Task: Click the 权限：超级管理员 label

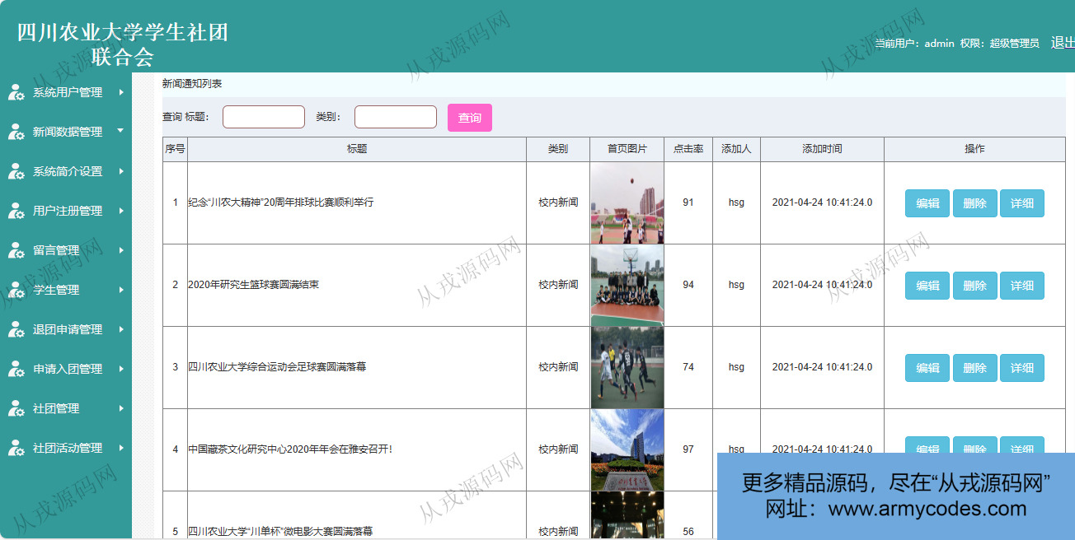Action: point(999,44)
